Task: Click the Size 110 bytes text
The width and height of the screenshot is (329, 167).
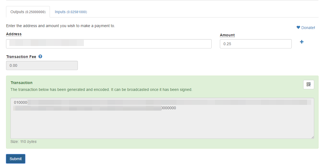Action: (x=23, y=142)
